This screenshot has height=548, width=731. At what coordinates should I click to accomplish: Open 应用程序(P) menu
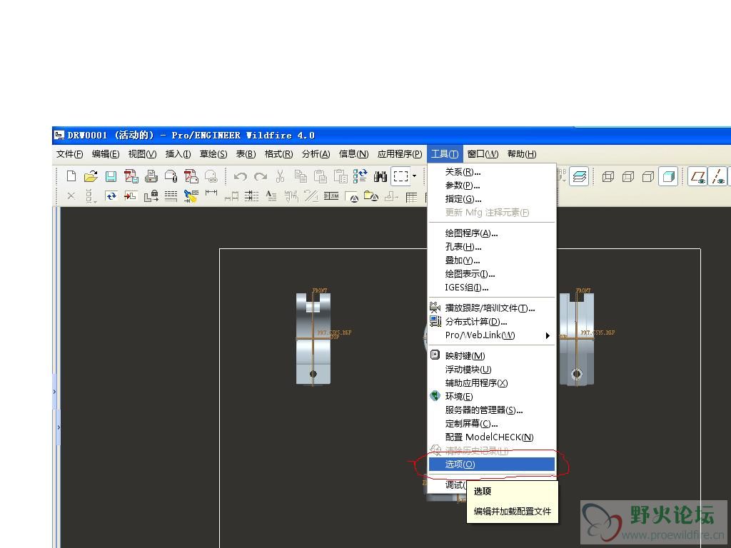pyautogui.click(x=400, y=154)
